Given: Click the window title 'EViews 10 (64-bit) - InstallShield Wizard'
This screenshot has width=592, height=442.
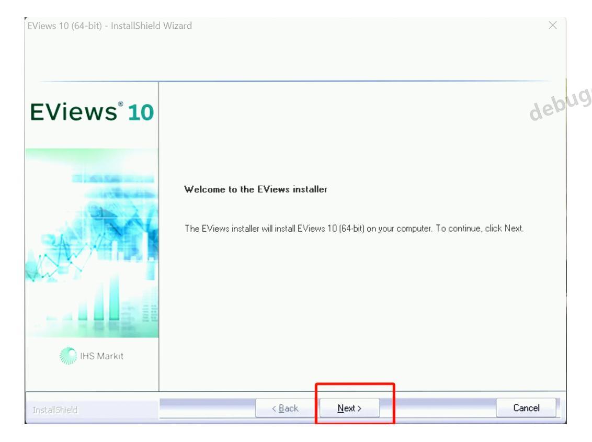Looking at the screenshot, I should point(109,26).
